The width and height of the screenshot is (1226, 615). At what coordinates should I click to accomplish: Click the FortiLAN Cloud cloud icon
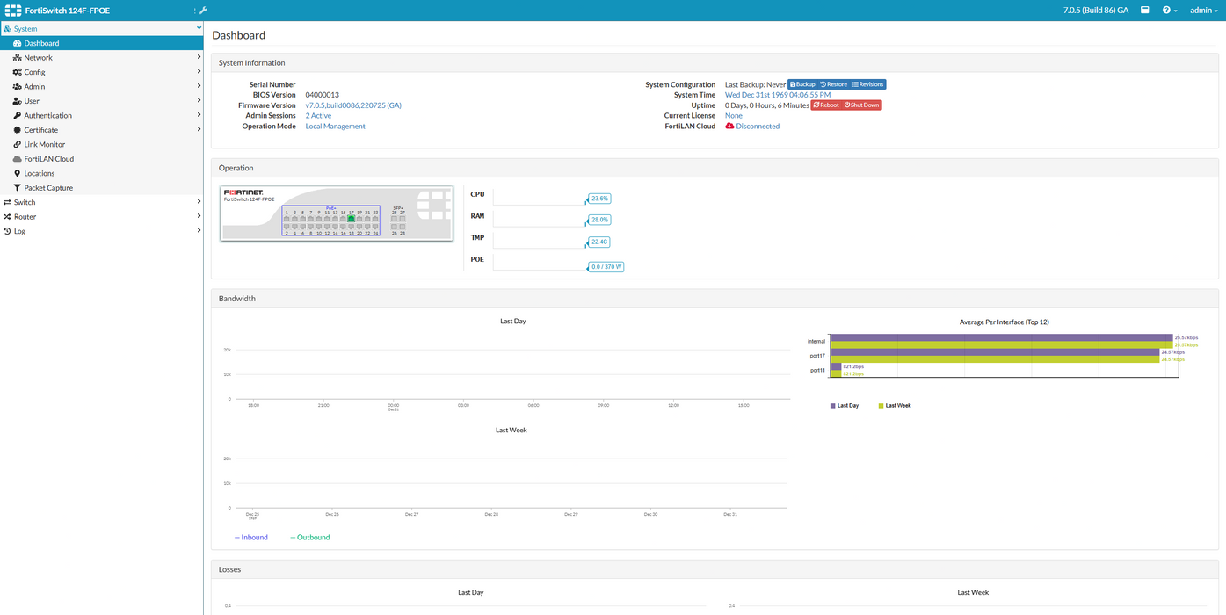coord(17,159)
